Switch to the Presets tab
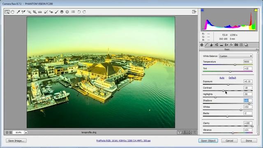The width and height of the screenshot is (263, 148). [x=241, y=45]
